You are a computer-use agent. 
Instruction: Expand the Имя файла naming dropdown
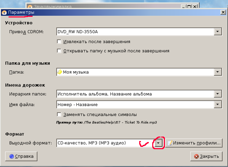coord(217,104)
